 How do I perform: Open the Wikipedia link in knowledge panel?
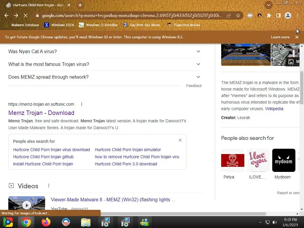tap(274, 109)
